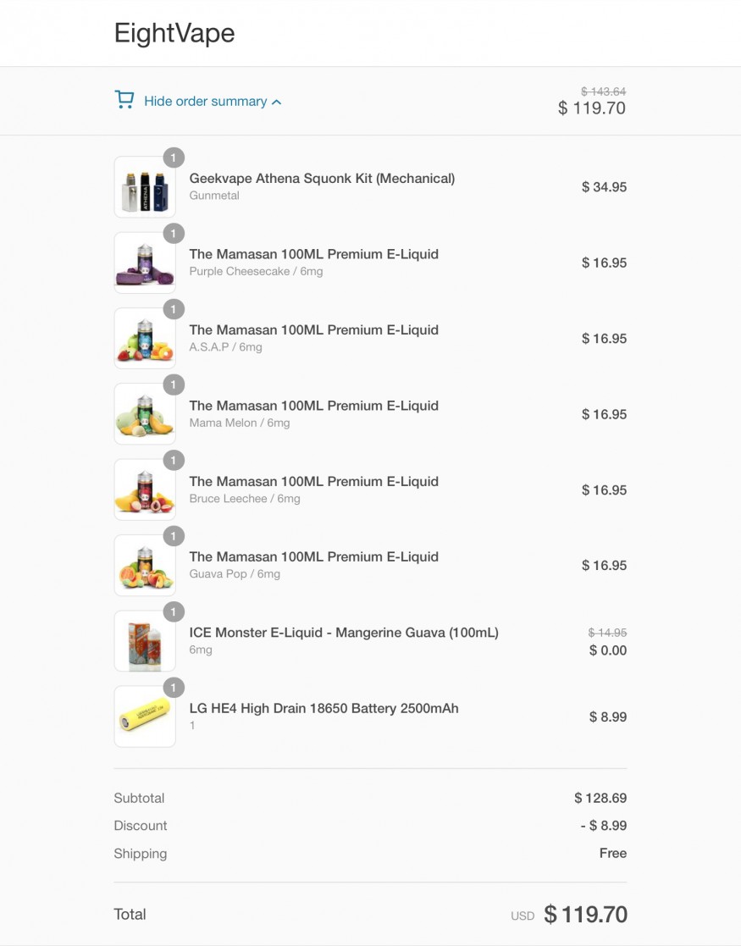Click the shopping cart icon
This screenshot has width=741, height=946.
(124, 100)
